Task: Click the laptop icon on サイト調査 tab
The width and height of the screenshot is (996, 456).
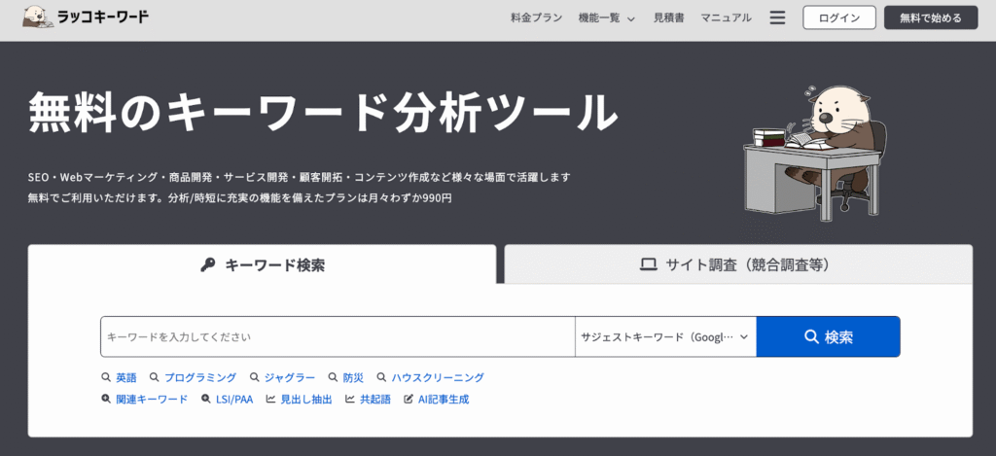Action: coord(648,264)
